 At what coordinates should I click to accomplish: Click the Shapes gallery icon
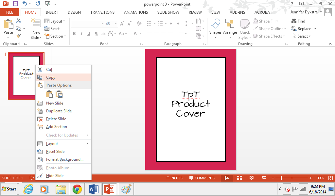pos(215,24)
